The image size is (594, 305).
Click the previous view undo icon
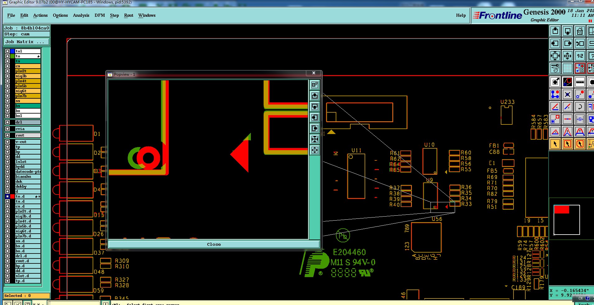(x=580, y=43)
